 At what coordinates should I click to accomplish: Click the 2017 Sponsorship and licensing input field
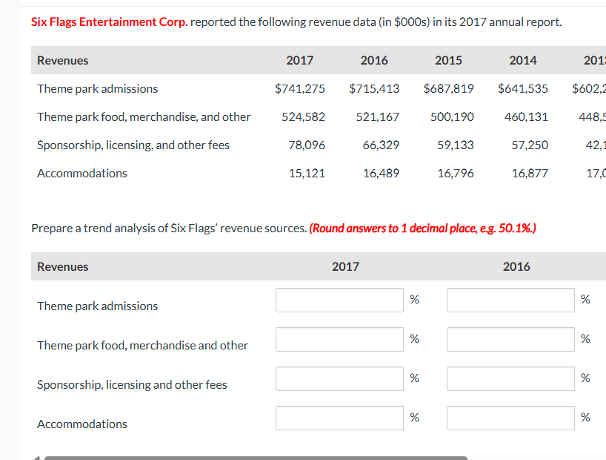(x=339, y=378)
